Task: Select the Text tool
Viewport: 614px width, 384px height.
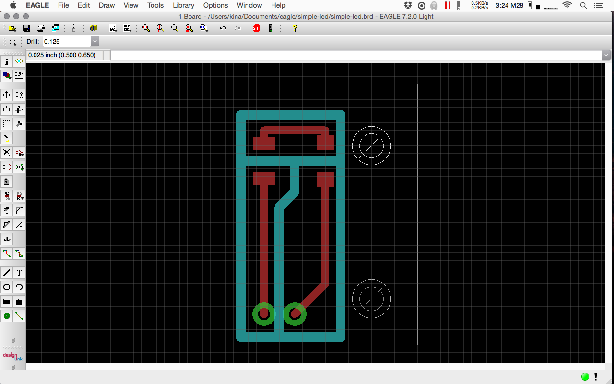Action: pyautogui.click(x=19, y=273)
